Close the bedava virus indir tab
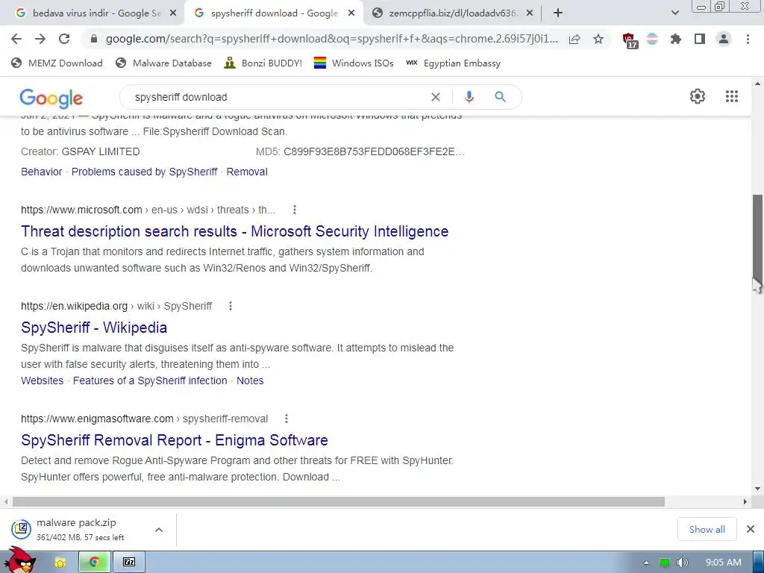The width and height of the screenshot is (764, 573). (x=173, y=13)
